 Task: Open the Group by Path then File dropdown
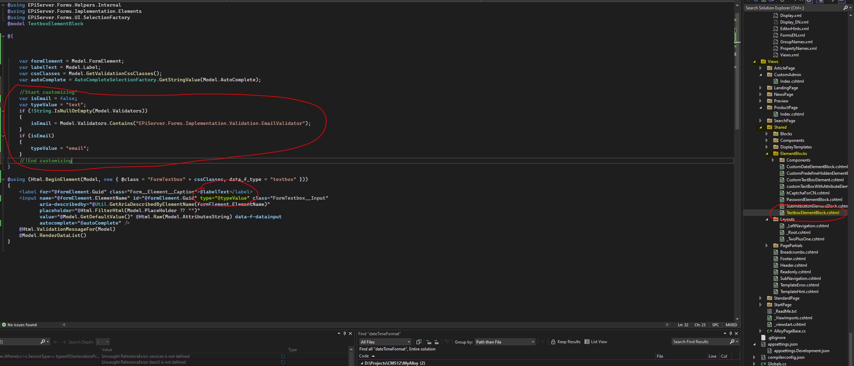(505, 342)
